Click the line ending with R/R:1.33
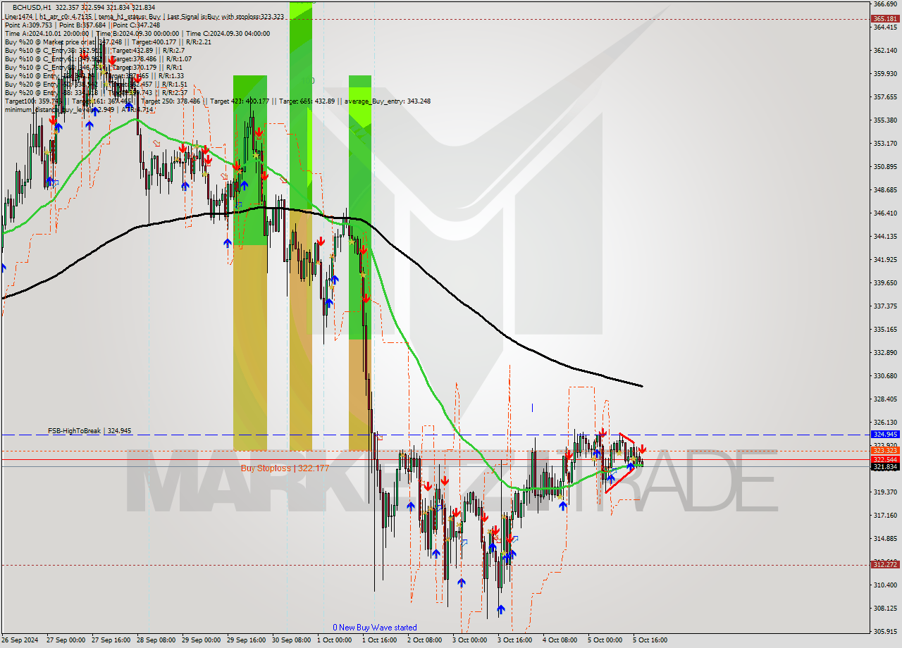Viewport: 902px width, 648px height. pos(94,75)
